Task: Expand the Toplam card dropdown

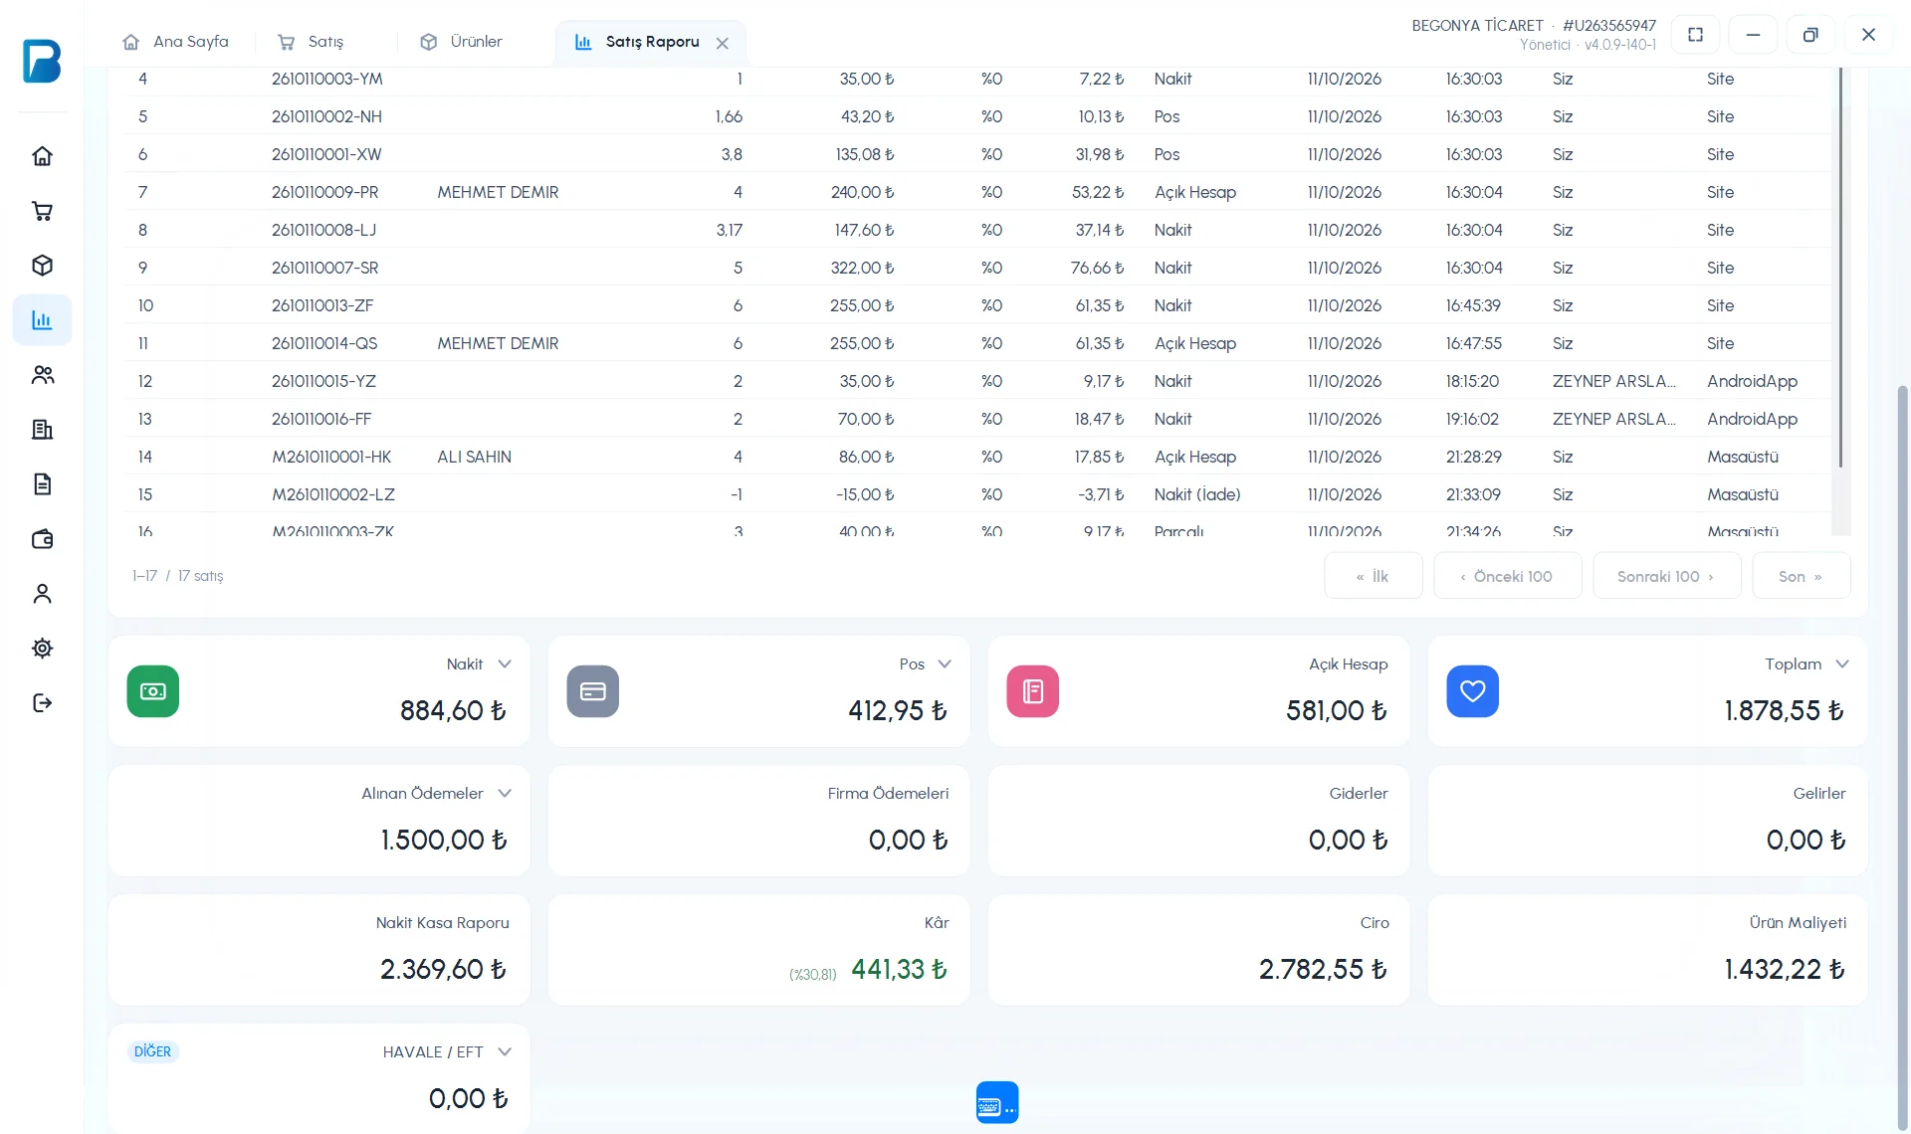Action: click(1842, 664)
